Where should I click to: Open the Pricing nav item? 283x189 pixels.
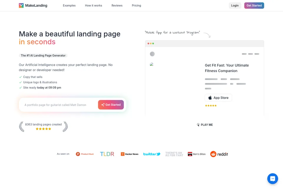(136, 5)
